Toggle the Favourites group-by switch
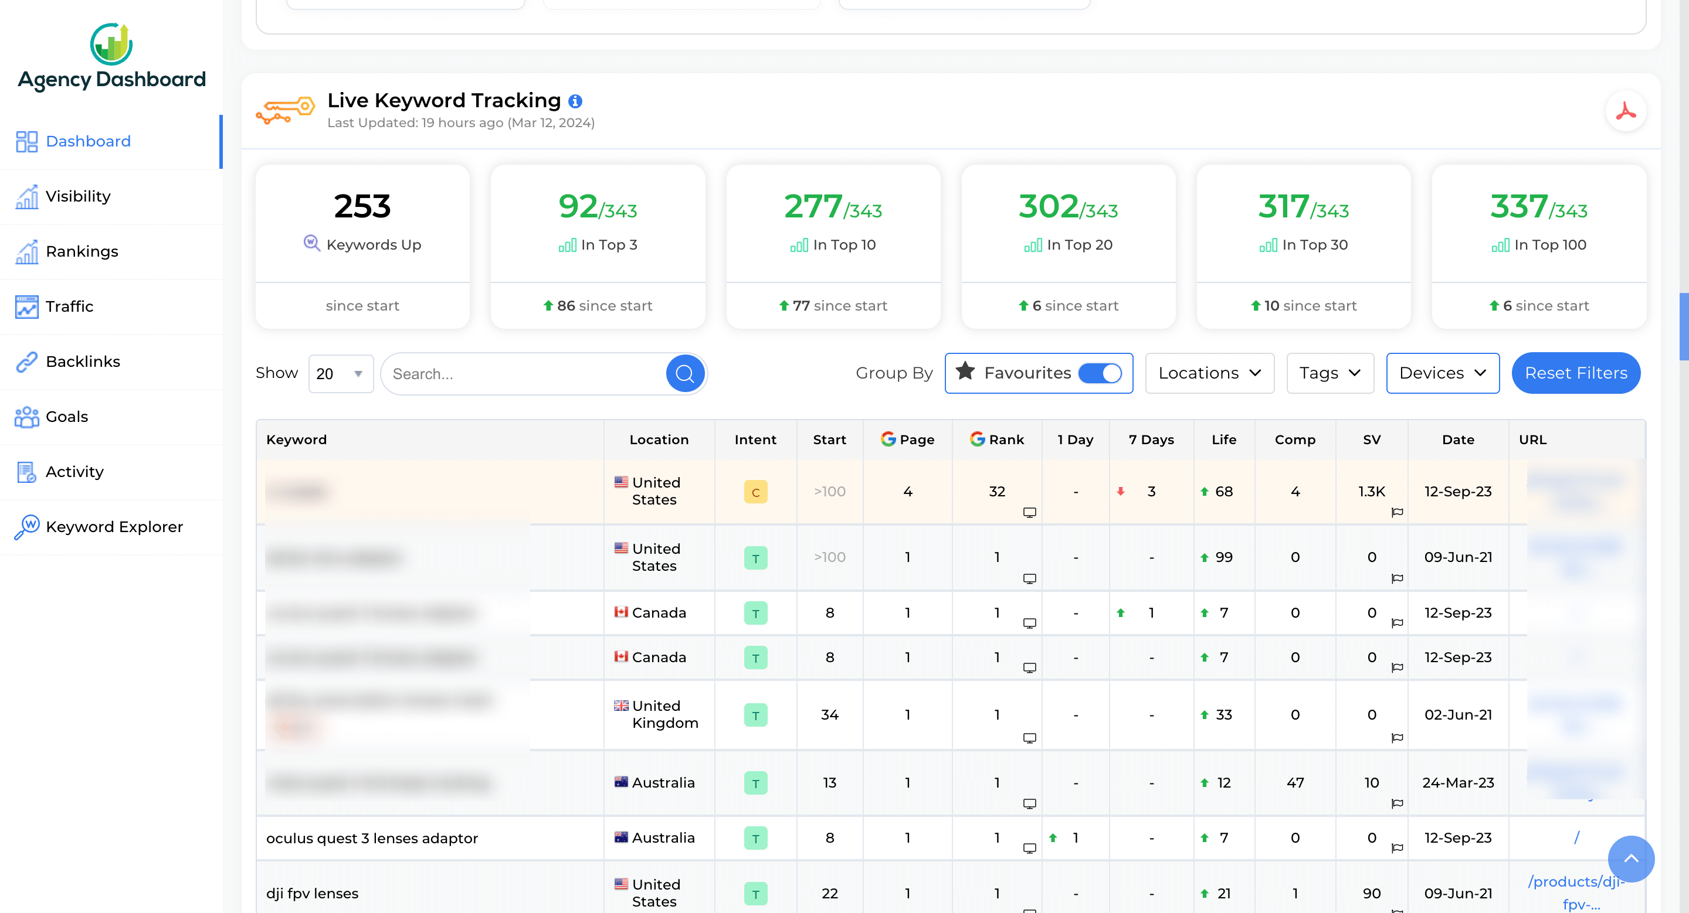 (x=1100, y=373)
